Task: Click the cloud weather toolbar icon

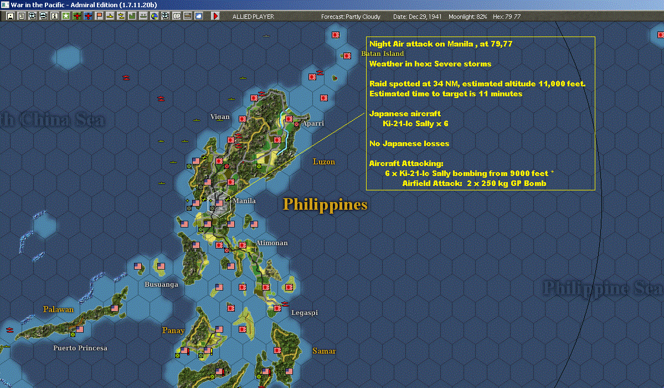Action: coord(199,16)
